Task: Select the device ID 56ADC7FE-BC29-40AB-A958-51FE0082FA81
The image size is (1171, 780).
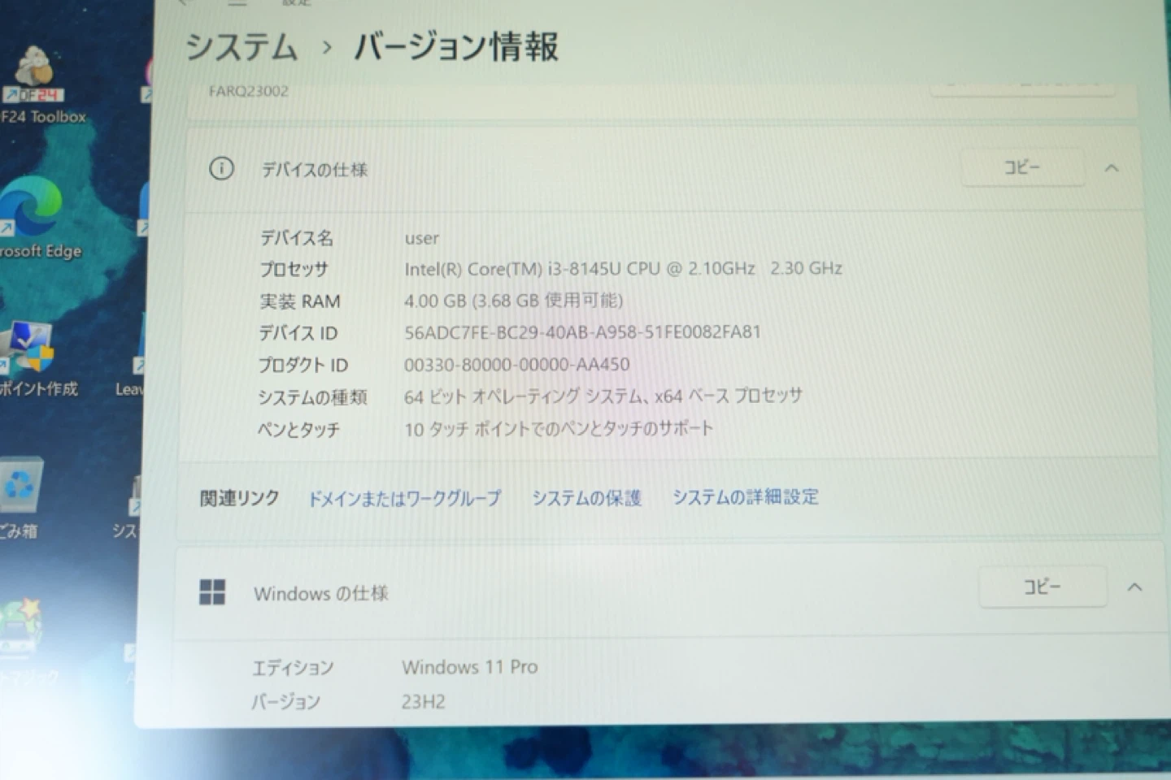Action: [x=582, y=331]
